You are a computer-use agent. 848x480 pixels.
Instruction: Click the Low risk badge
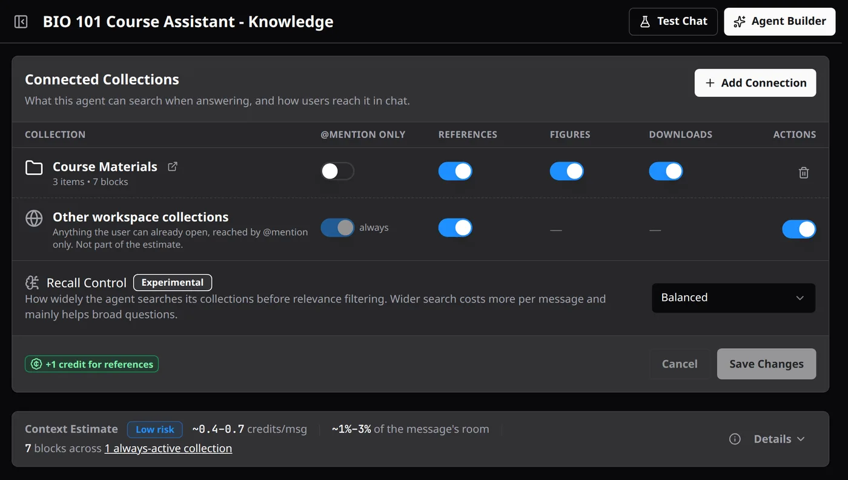155,429
